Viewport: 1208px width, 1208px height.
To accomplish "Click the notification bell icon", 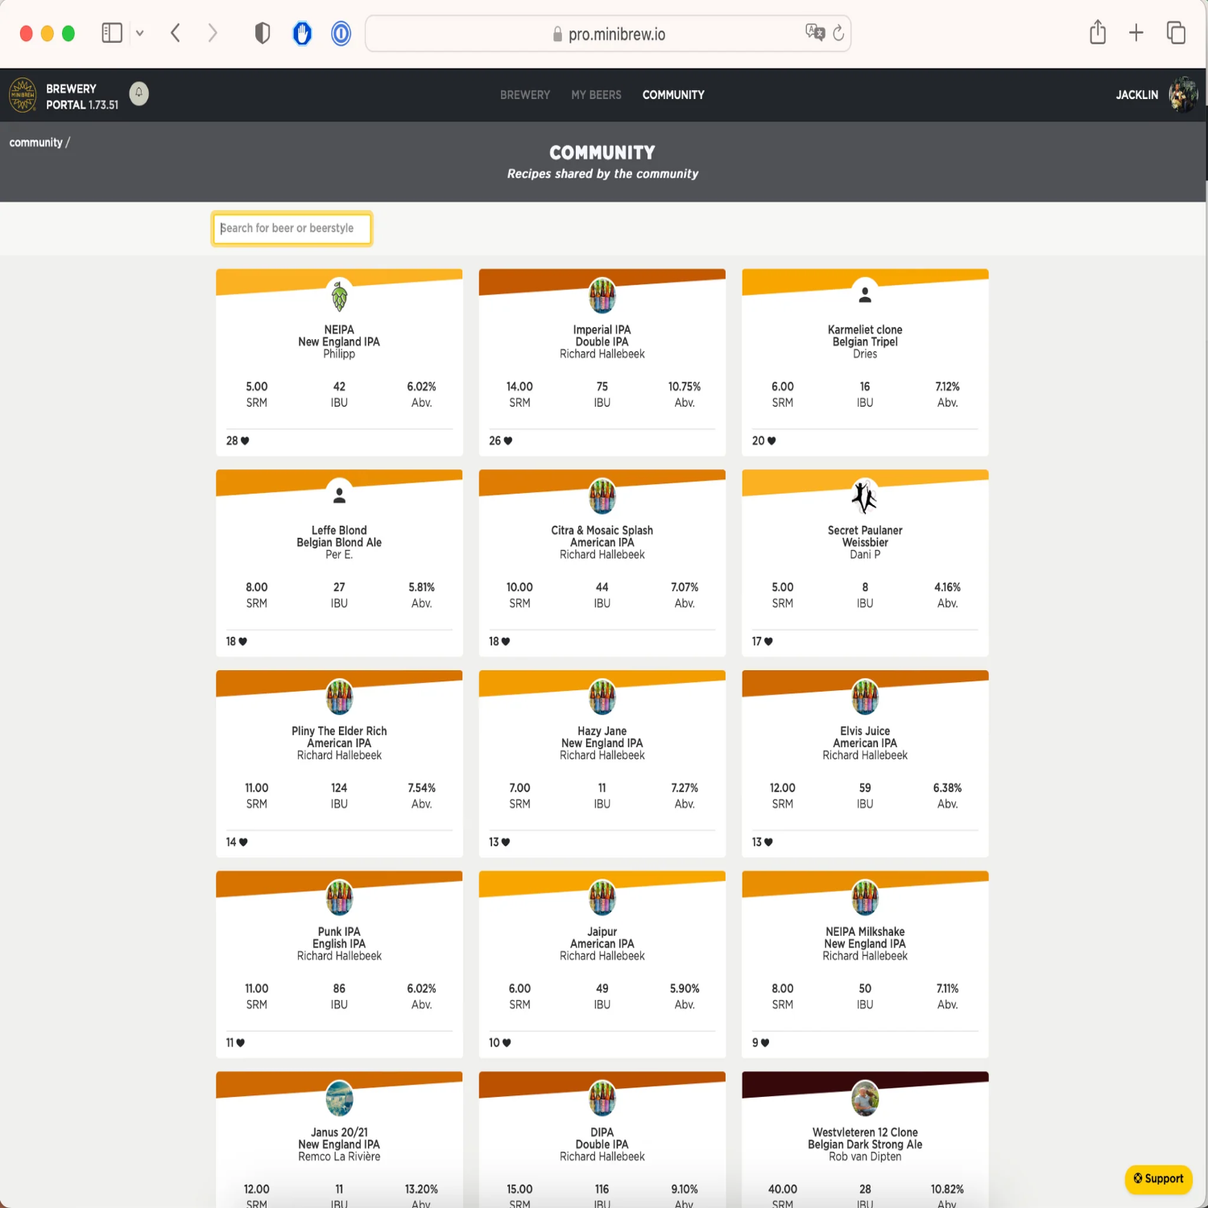I will point(139,93).
